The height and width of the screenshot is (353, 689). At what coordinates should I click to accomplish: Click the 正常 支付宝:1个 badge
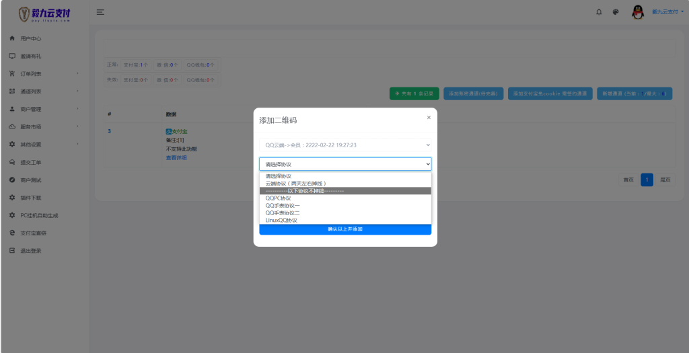136,65
